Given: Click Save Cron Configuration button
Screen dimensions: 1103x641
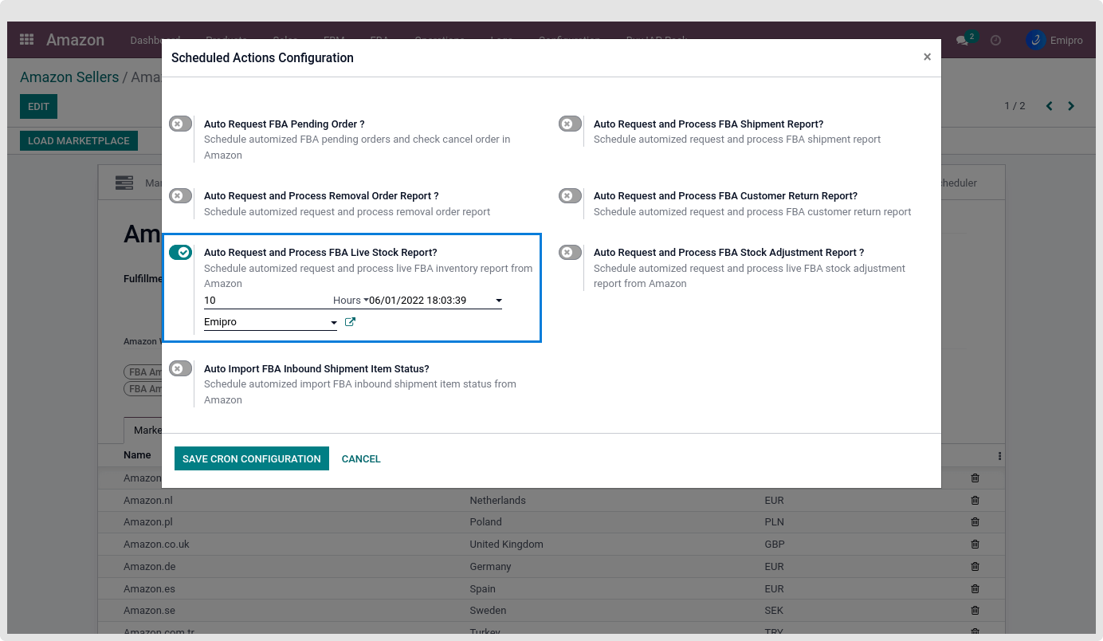Looking at the screenshot, I should (x=251, y=458).
